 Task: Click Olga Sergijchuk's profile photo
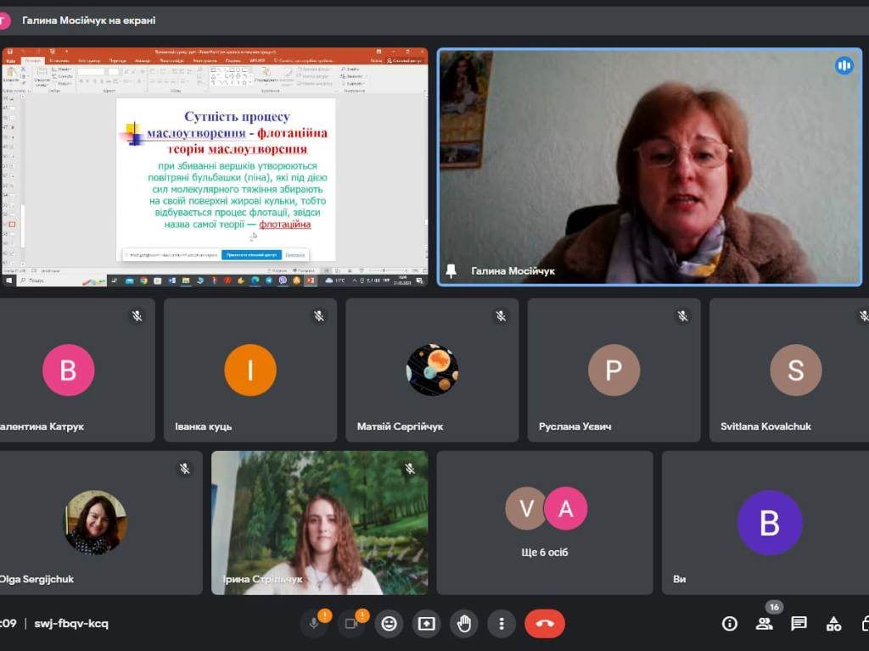[x=95, y=522]
